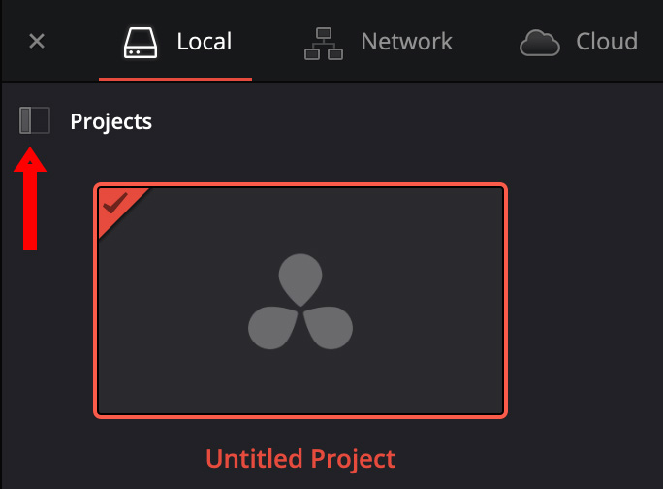663x489 pixels.
Task: Click shaded left pane of sidebar toggle icon
Action: pyautogui.click(x=25, y=120)
